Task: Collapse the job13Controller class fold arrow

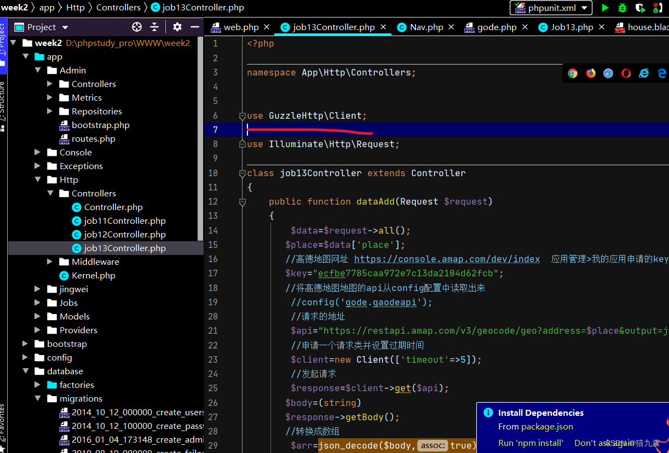Action: click(x=241, y=173)
